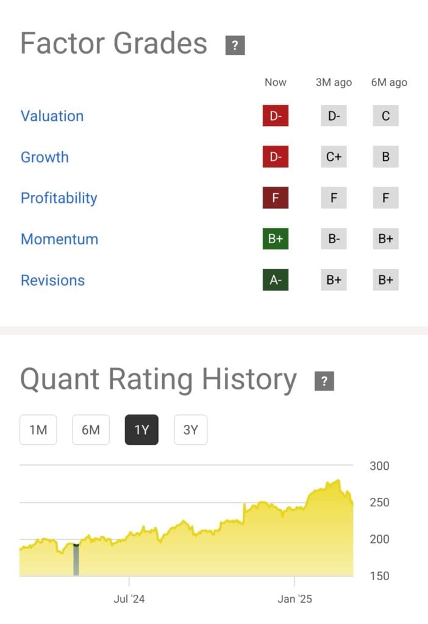Click the Momentum B+ grade badge
Screen dimensions: 428x624
(276, 239)
